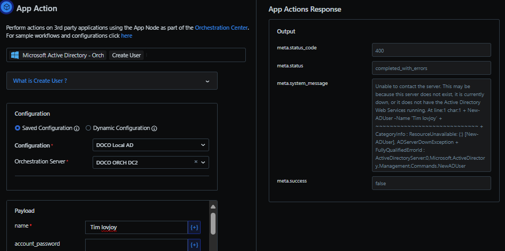Click the meta.system_message label
The height and width of the screenshot is (251, 505).
(302, 83)
